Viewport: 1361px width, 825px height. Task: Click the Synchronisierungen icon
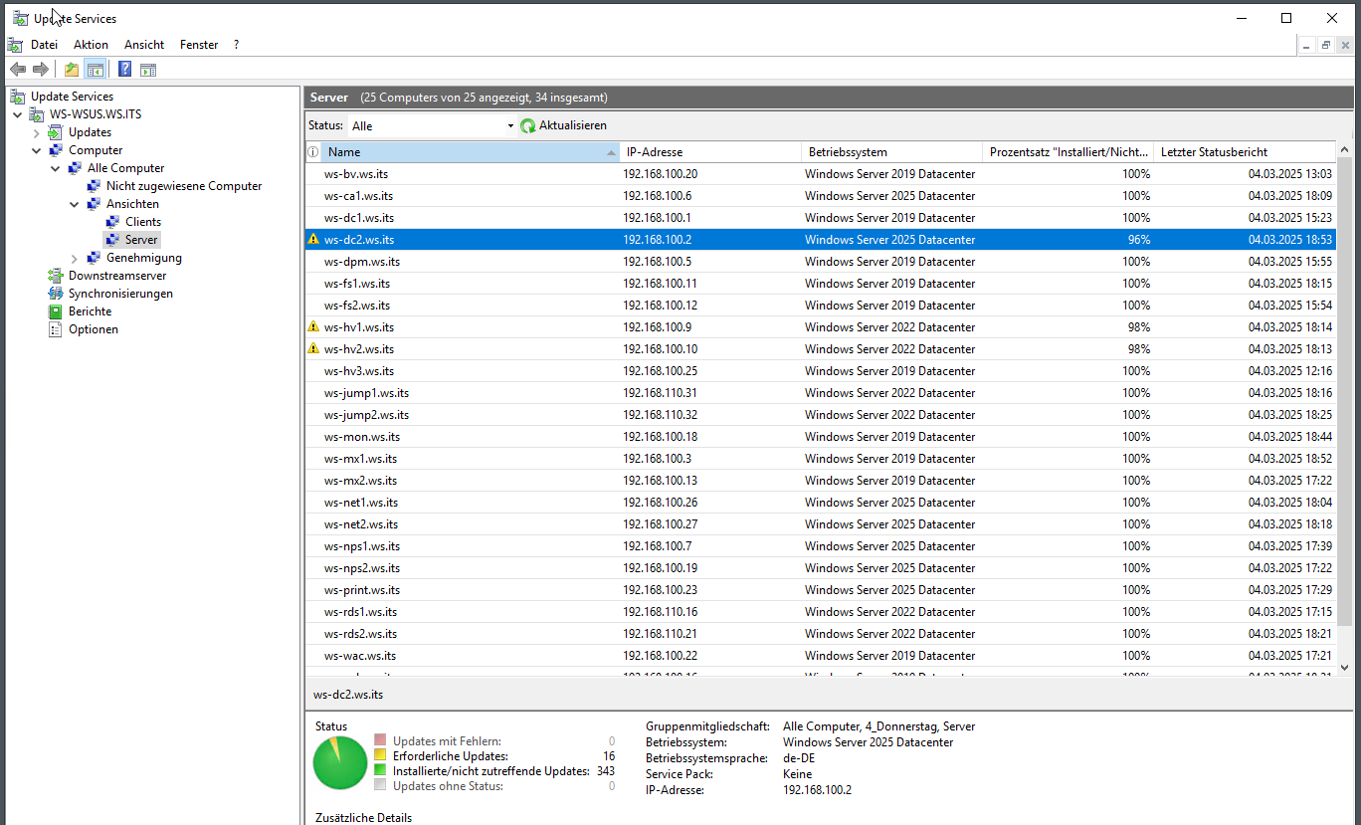click(x=57, y=294)
